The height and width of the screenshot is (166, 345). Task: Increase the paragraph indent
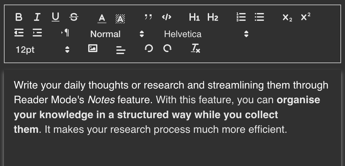[x=37, y=33]
